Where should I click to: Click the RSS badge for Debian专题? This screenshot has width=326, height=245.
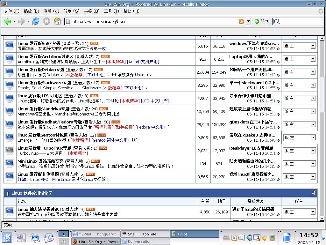(98, 70)
